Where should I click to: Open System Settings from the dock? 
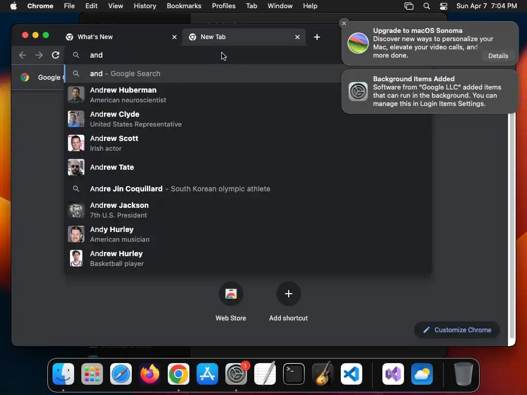point(236,374)
